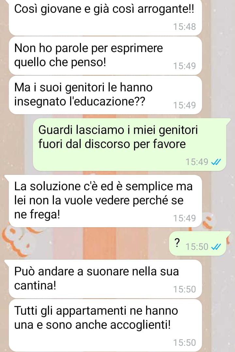Tap the 'Può andare a suonare' message
Viewport: 235px width, 352px height.
(x=105, y=279)
